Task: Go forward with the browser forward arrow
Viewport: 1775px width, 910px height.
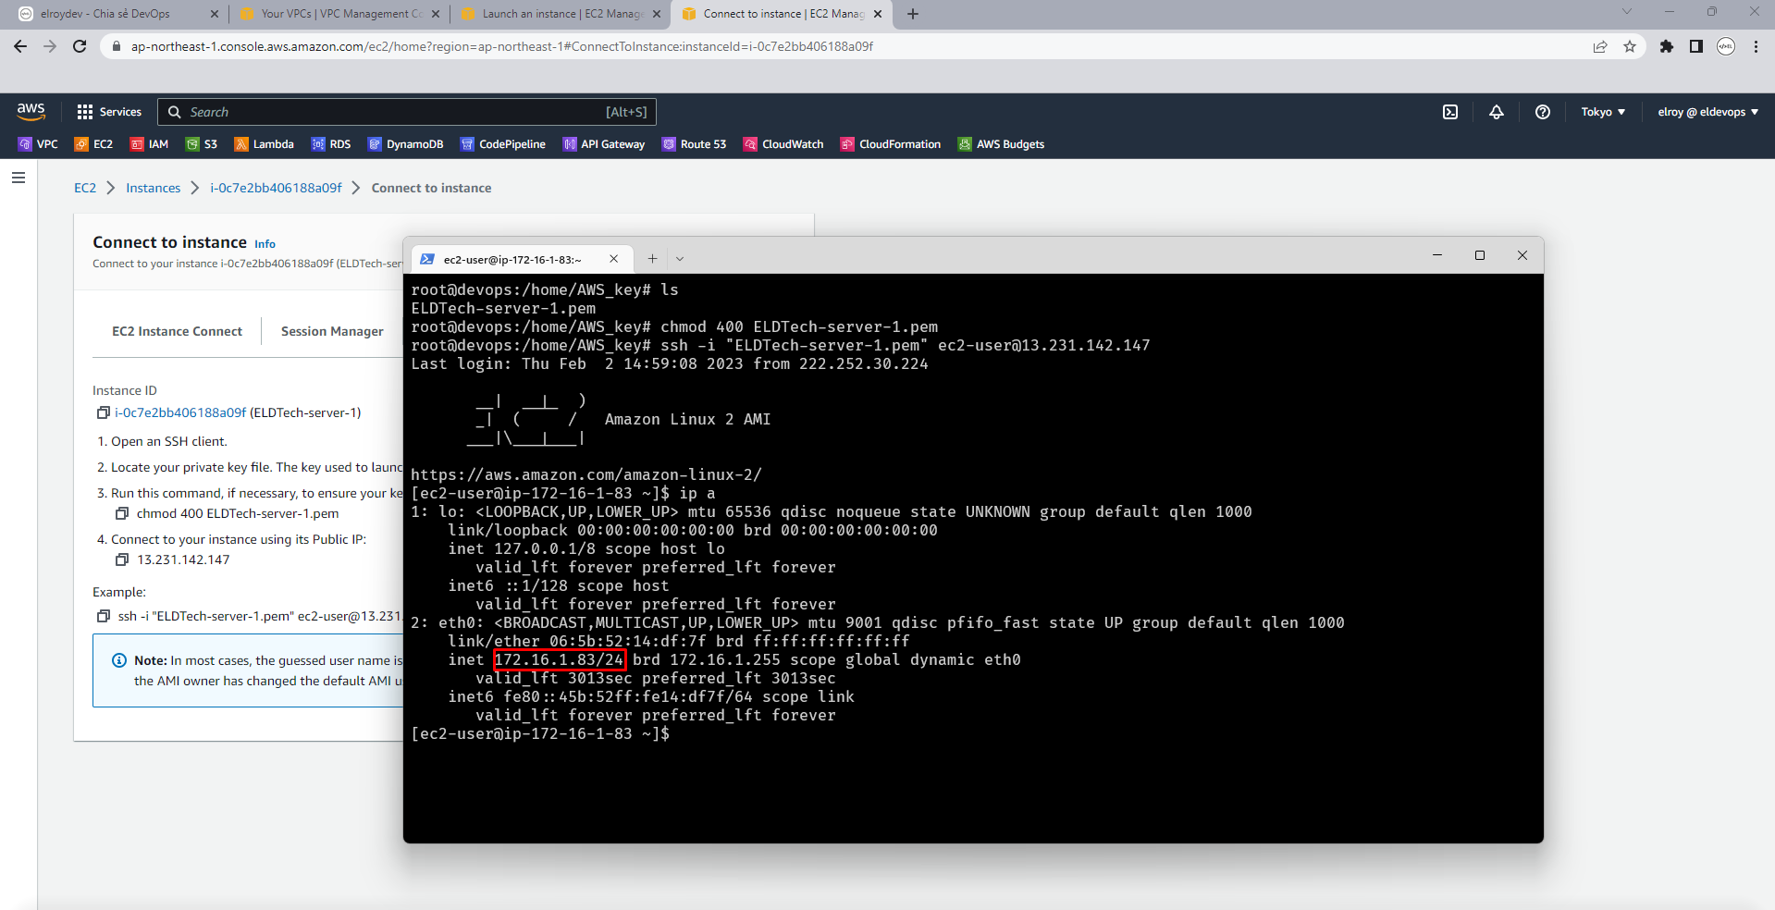Action: [50, 46]
